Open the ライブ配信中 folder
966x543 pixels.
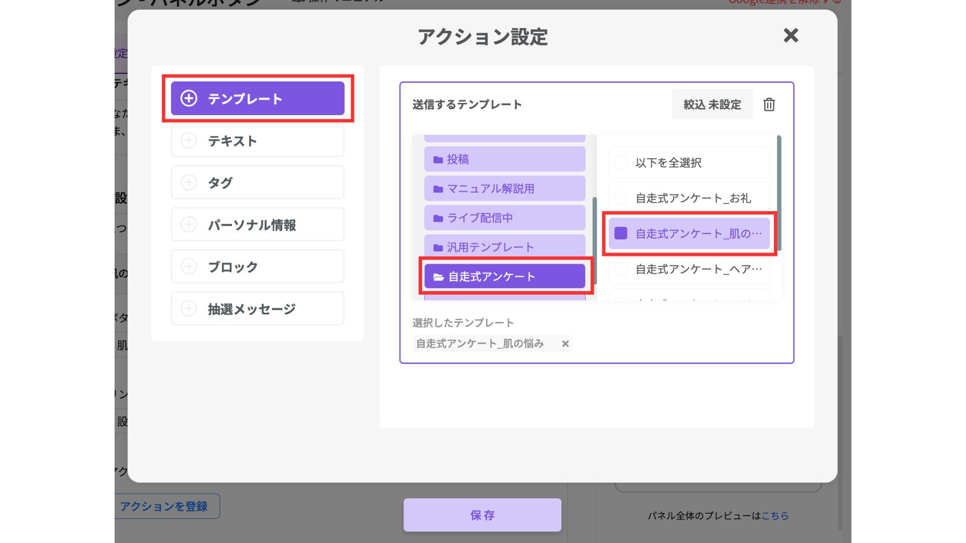505,218
